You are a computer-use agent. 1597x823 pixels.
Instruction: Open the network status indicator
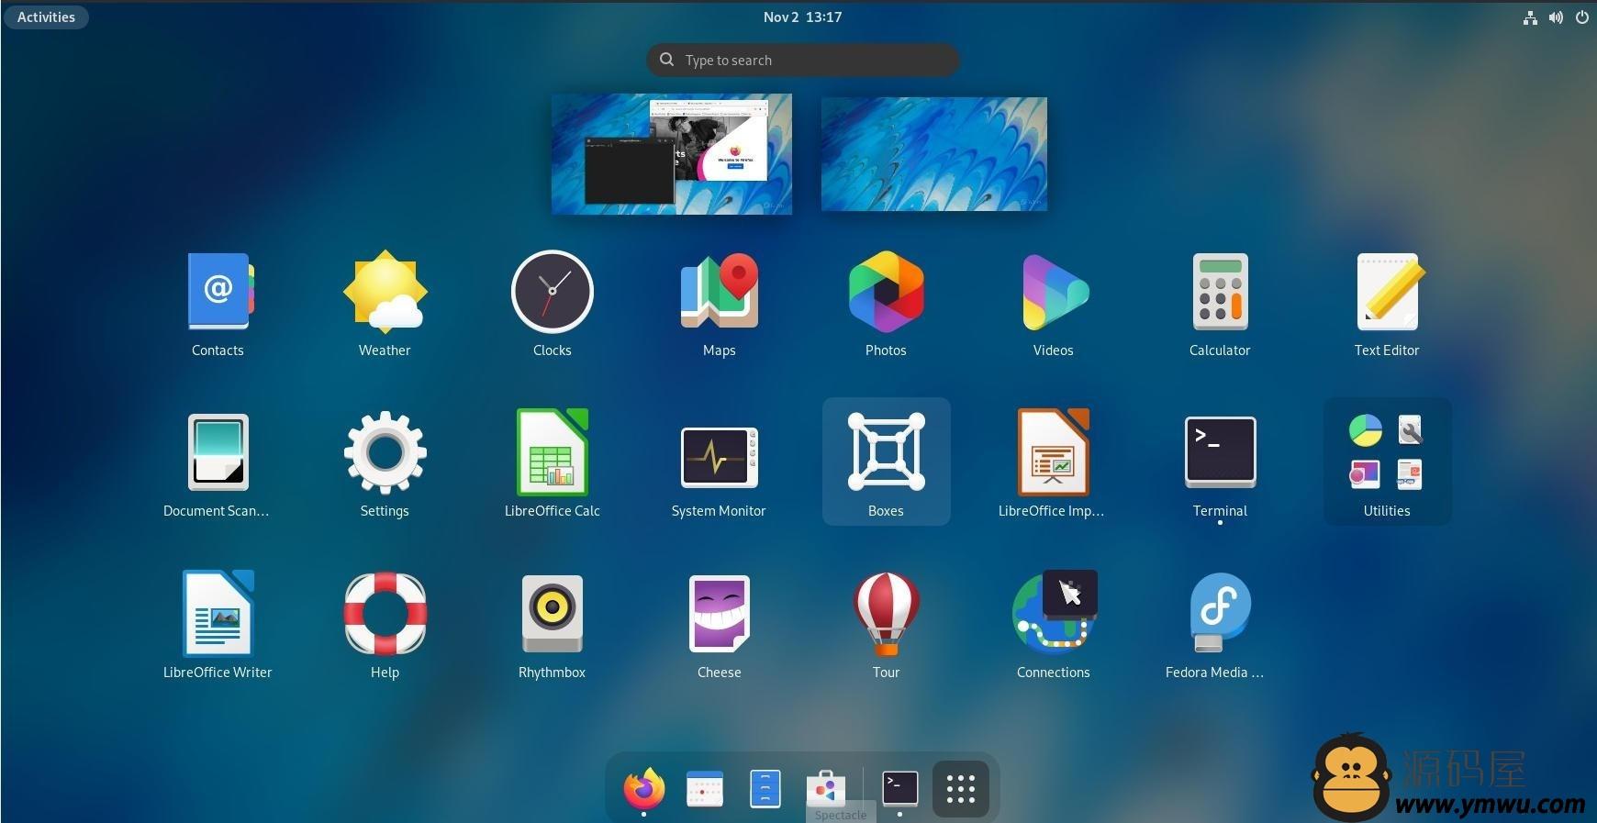click(1530, 17)
